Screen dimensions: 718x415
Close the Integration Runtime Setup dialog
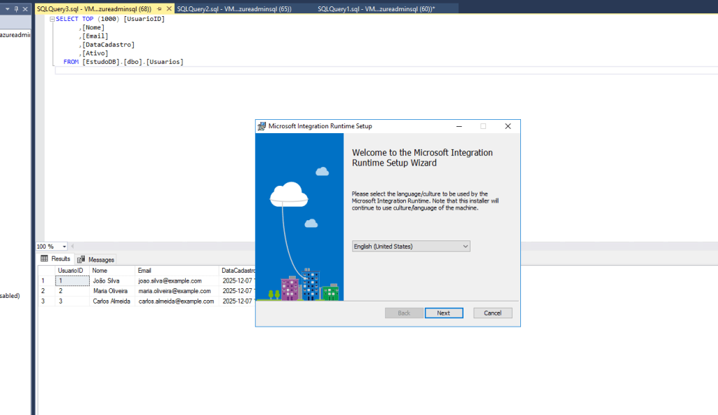point(508,126)
